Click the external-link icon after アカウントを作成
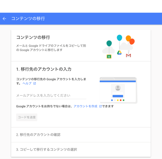 point(100,106)
